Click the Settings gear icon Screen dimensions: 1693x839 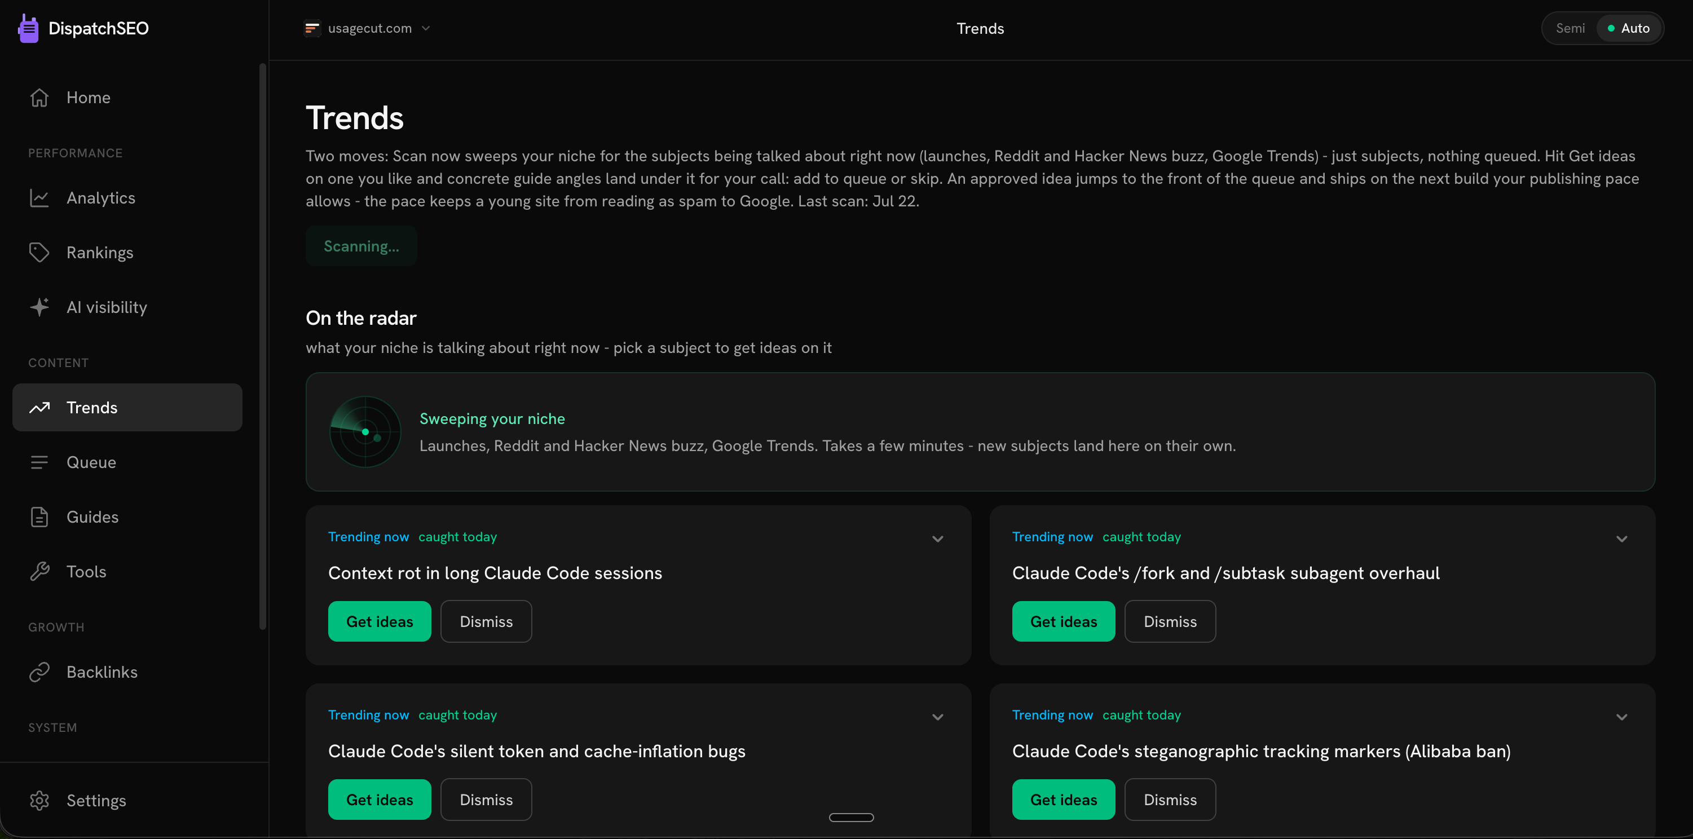(x=39, y=800)
